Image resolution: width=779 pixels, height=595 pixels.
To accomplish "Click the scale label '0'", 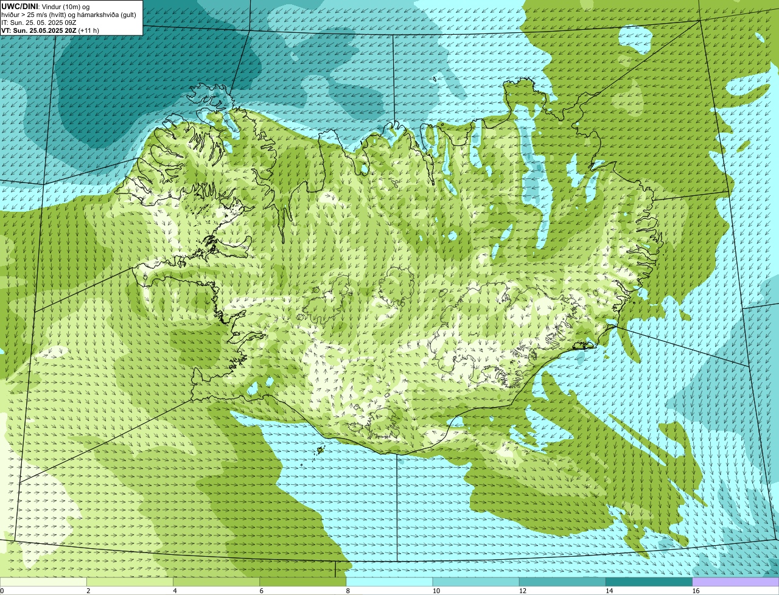I will click(x=2, y=591).
